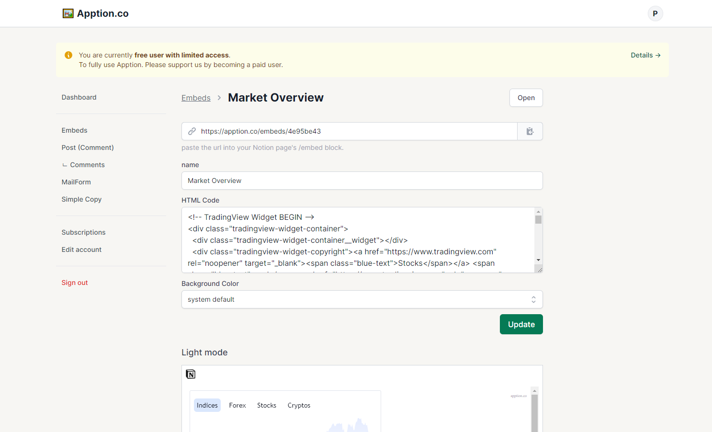712x432 pixels.
Task: Switch to the Forex tab
Action: 237,405
